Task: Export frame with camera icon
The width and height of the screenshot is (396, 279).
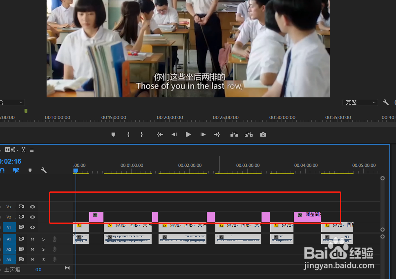Action: coord(263,135)
